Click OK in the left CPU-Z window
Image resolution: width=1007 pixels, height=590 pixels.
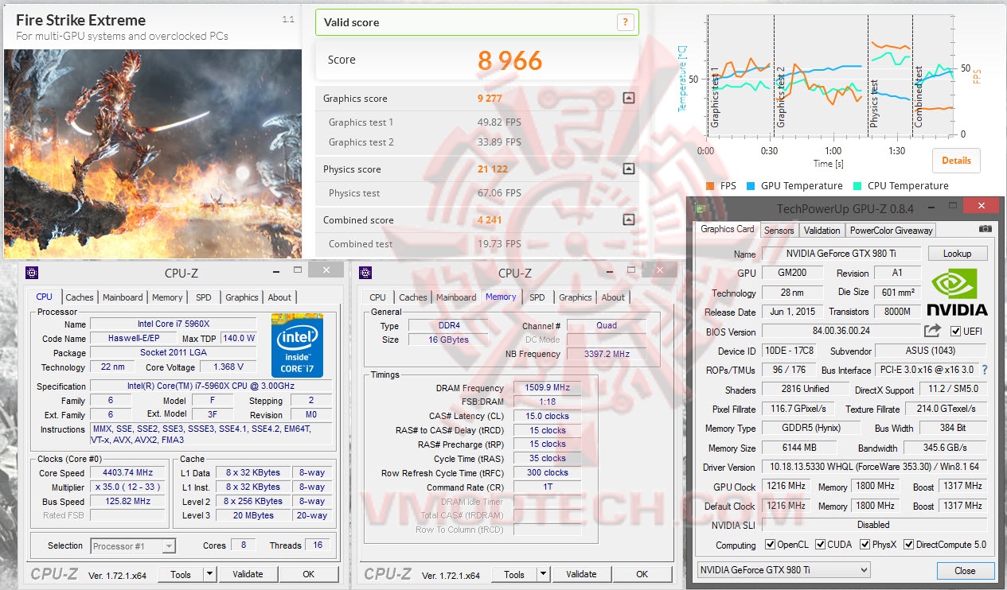(x=308, y=574)
